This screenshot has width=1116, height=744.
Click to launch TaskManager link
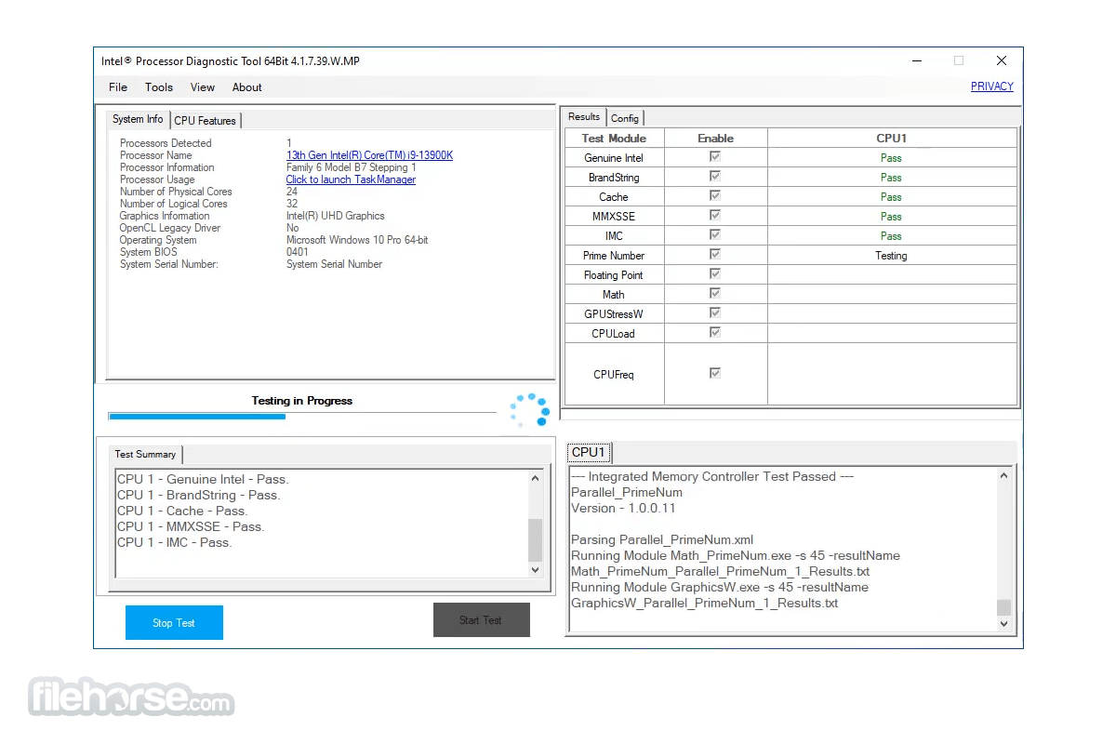pos(351,179)
